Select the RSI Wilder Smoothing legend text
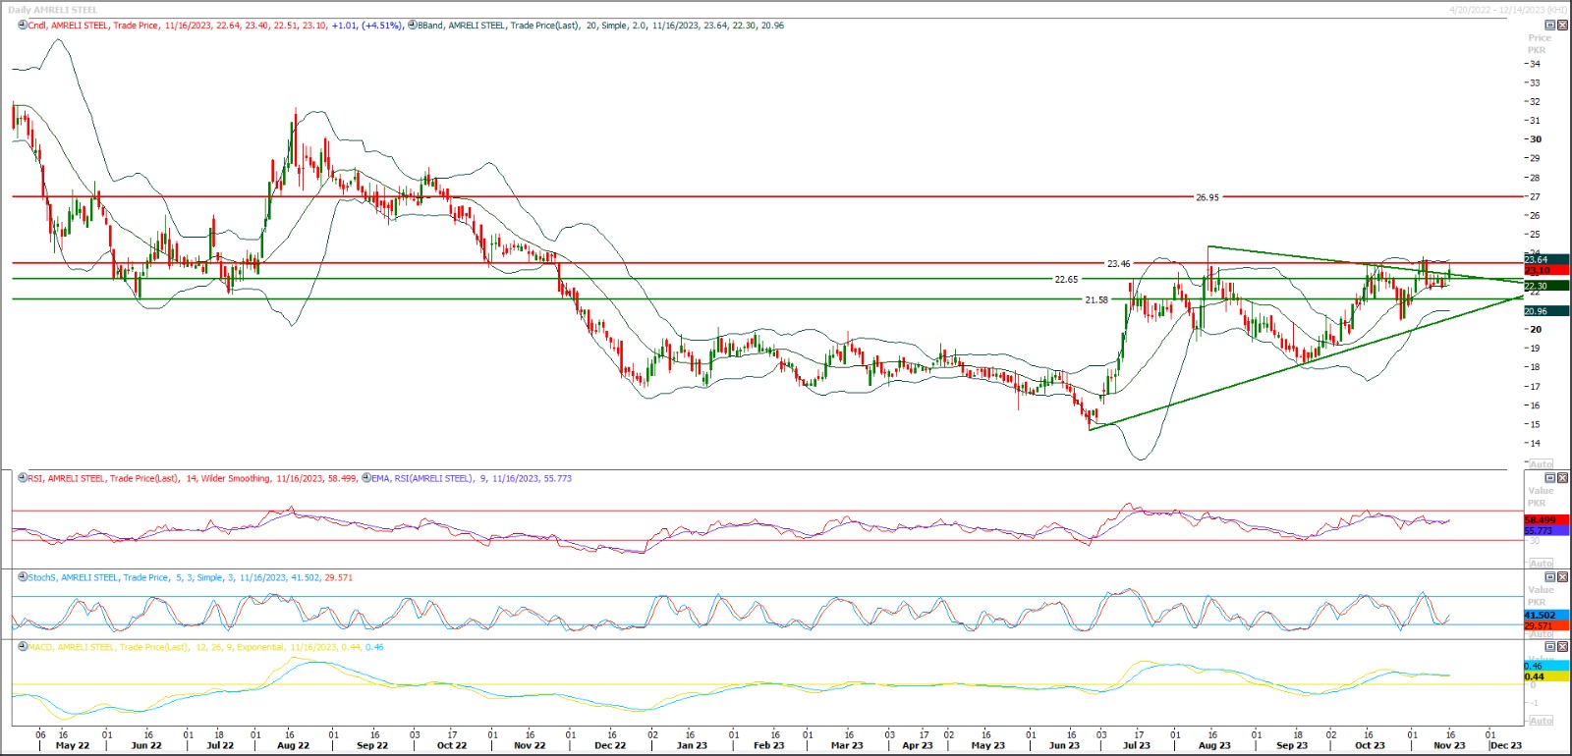This screenshot has width=1572, height=756. (x=193, y=478)
